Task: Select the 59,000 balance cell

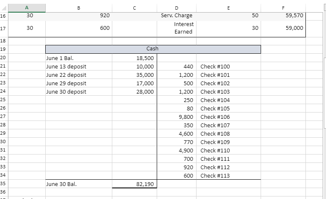Action: tap(283, 28)
